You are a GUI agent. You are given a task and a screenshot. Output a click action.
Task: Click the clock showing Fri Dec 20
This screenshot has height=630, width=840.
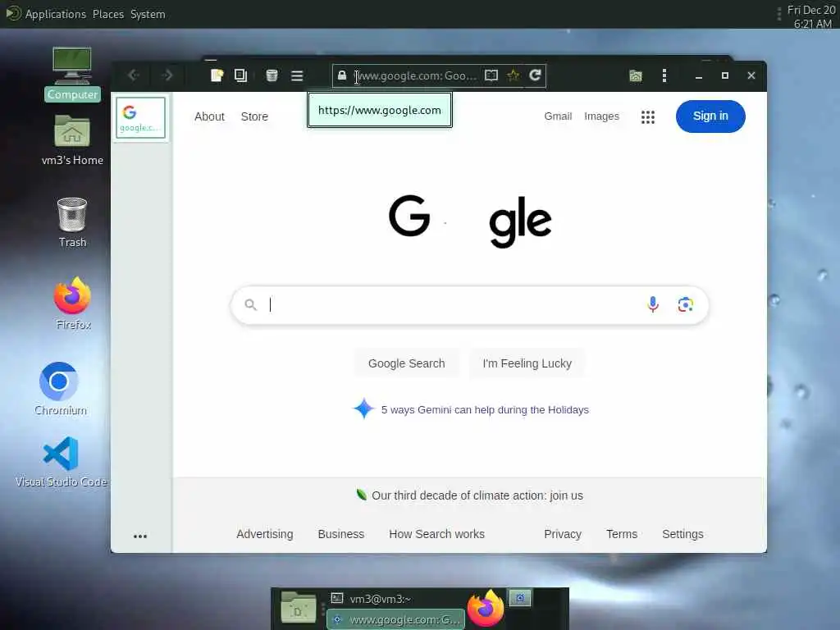pos(811,16)
